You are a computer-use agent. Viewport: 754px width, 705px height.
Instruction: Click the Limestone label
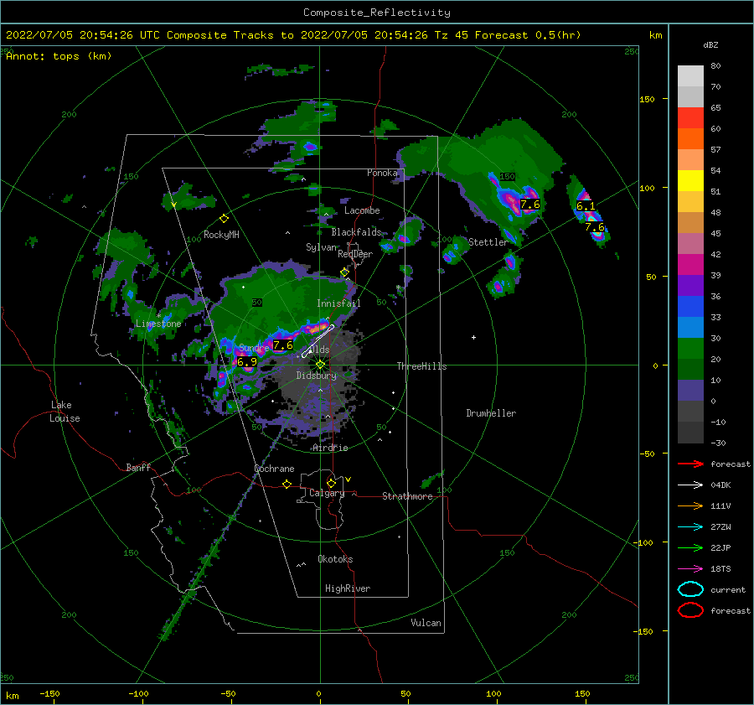coord(158,324)
